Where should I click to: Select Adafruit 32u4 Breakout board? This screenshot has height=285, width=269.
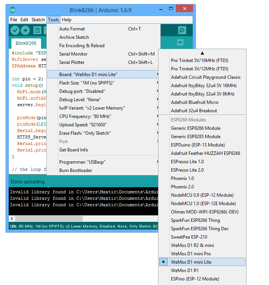[202, 110]
